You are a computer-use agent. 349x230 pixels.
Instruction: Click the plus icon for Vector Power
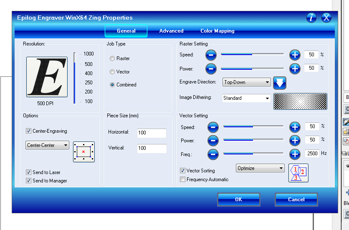pyautogui.click(x=295, y=140)
